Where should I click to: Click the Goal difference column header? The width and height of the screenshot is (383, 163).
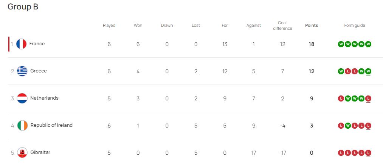pyautogui.click(x=282, y=25)
